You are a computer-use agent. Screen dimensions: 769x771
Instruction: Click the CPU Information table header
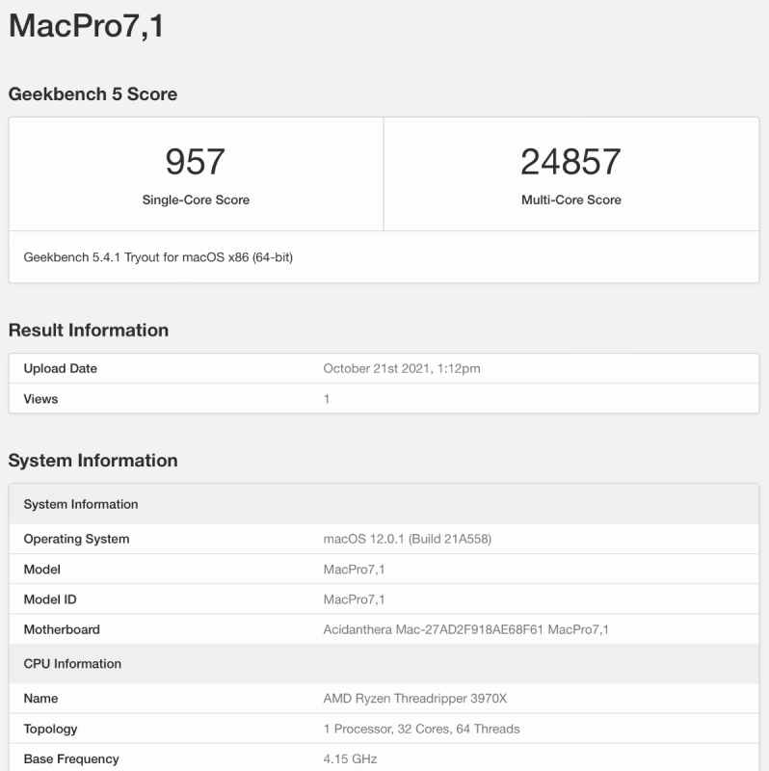coord(384,663)
